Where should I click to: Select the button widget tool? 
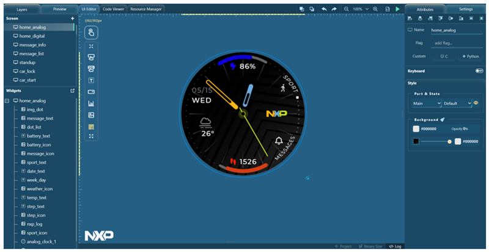(91, 92)
